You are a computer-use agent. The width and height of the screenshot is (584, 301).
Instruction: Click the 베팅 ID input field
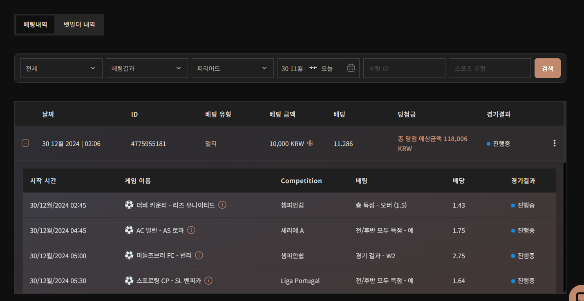pos(404,68)
